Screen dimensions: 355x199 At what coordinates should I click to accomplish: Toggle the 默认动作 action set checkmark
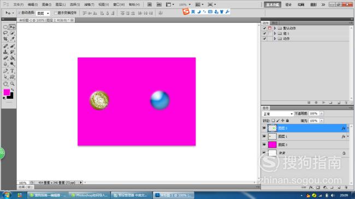click(264, 28)
